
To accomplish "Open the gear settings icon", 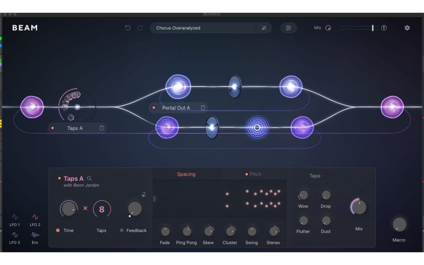I will click(407, 28).
